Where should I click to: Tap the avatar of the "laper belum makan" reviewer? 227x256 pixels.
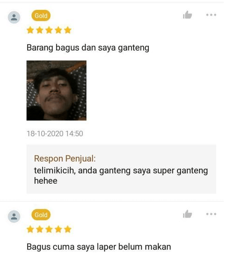tap(14, 216)
